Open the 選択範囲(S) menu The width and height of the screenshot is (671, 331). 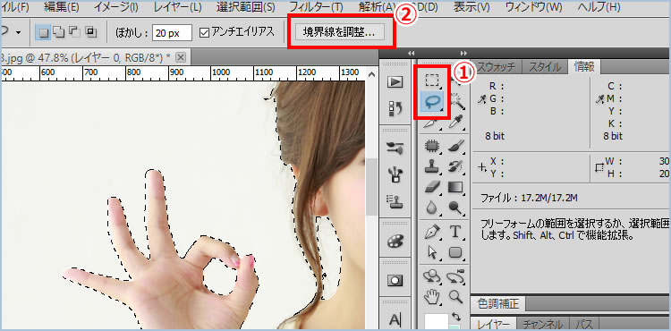click(x=246, y=6)
